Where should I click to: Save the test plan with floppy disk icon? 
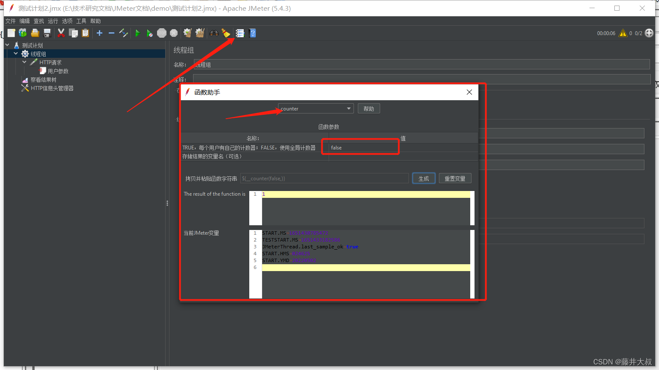[47, 33]
